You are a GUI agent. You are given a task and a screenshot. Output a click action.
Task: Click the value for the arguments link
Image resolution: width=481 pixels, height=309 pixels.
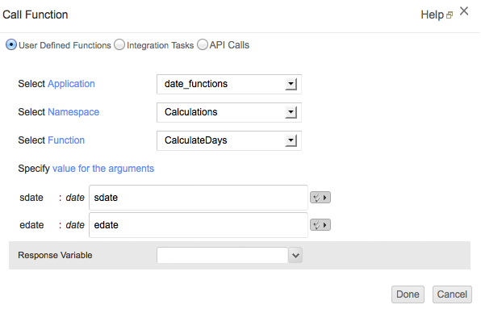[x=103, y=169]
